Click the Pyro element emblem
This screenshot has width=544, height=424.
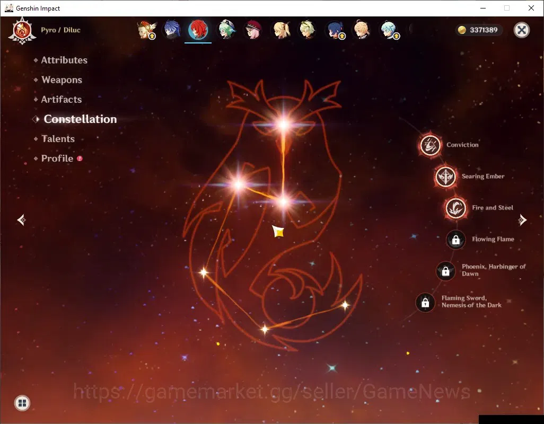(22, 31)
